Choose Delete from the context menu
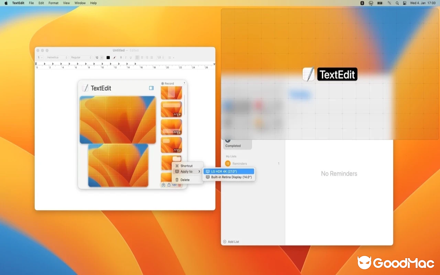 tap(185, 180)
